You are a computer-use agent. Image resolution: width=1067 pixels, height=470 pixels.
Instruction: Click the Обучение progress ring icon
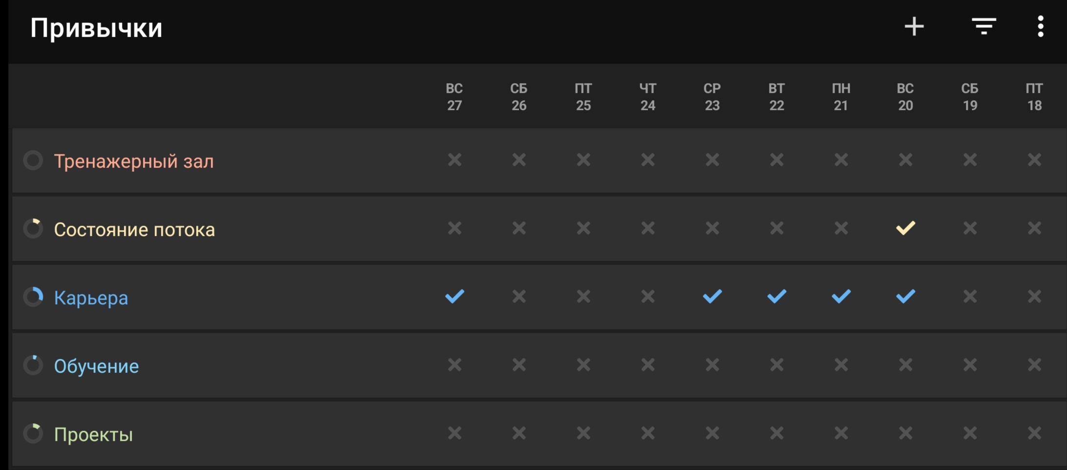coord(33,365)
